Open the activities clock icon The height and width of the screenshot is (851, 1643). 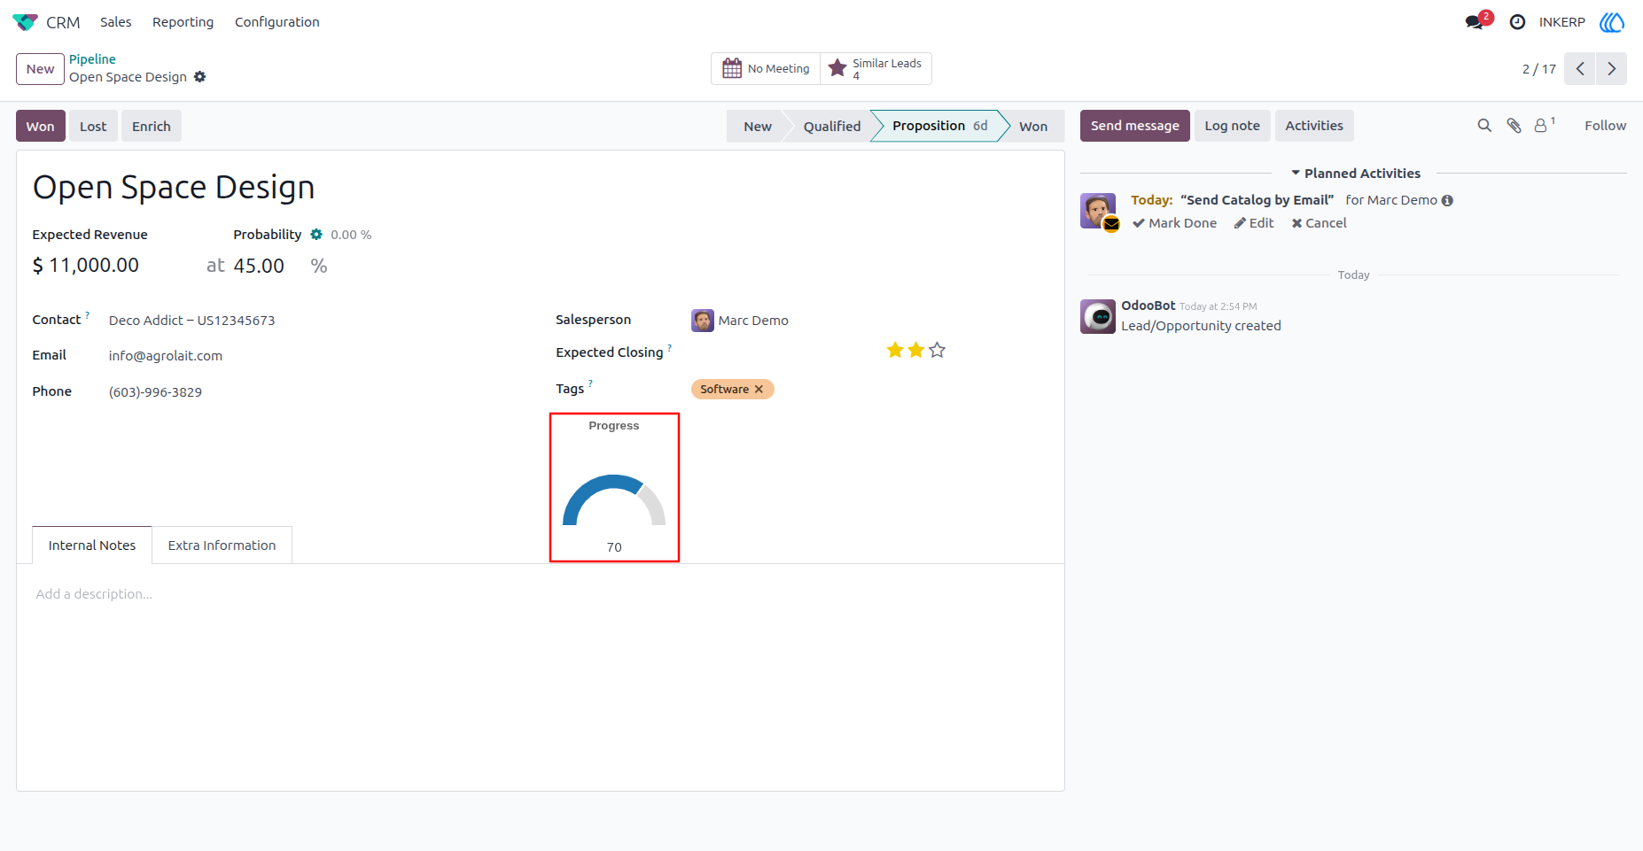[x=1517, y=22]
